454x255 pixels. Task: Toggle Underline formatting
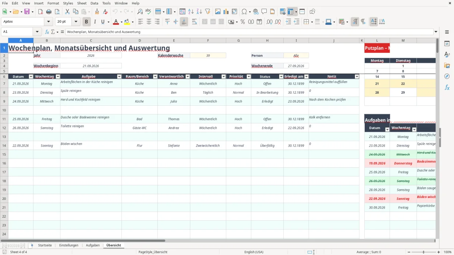tap(103, 22)
